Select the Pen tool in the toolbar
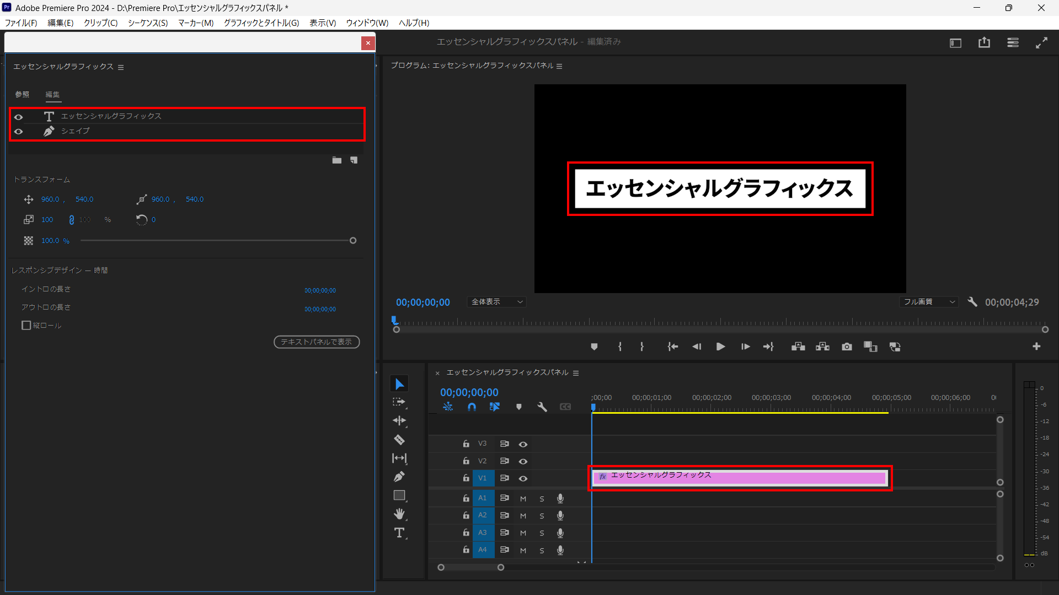 pyautogui.click(x=399, y=477)
